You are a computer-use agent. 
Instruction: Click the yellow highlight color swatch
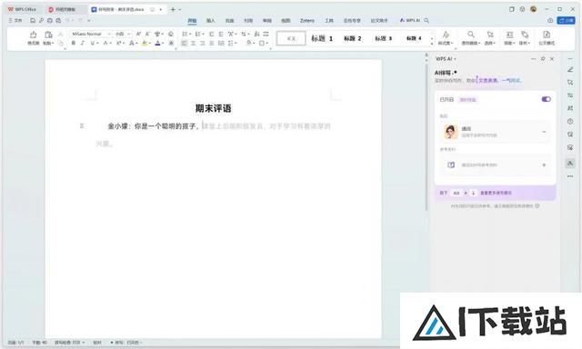pos(145,43)
